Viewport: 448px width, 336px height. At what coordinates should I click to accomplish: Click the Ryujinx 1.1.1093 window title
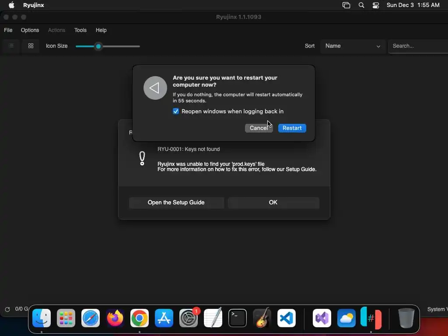(x=238, y=17)
